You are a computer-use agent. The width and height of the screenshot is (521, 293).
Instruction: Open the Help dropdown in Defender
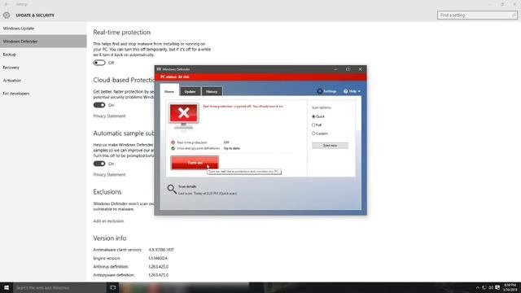[x=352, y=91]
